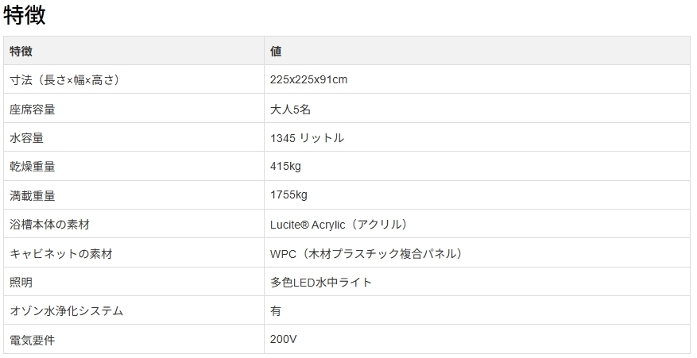Select the 満載重量 row label
This screenshot has height=358, width=697.
33,195
